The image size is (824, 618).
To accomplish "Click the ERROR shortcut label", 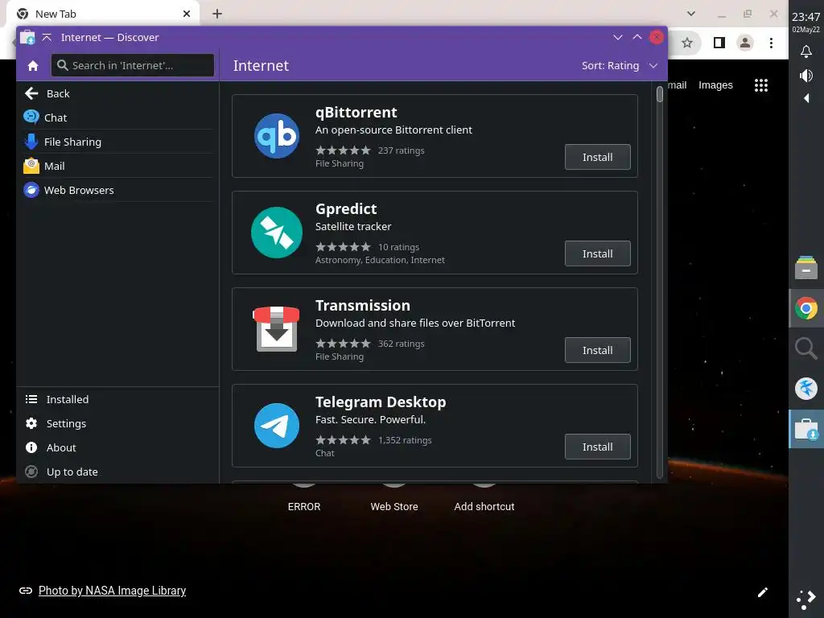I will 303,507.
